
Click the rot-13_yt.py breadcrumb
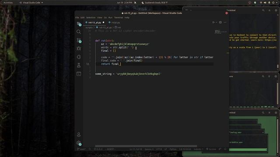[x=105, y=27]
